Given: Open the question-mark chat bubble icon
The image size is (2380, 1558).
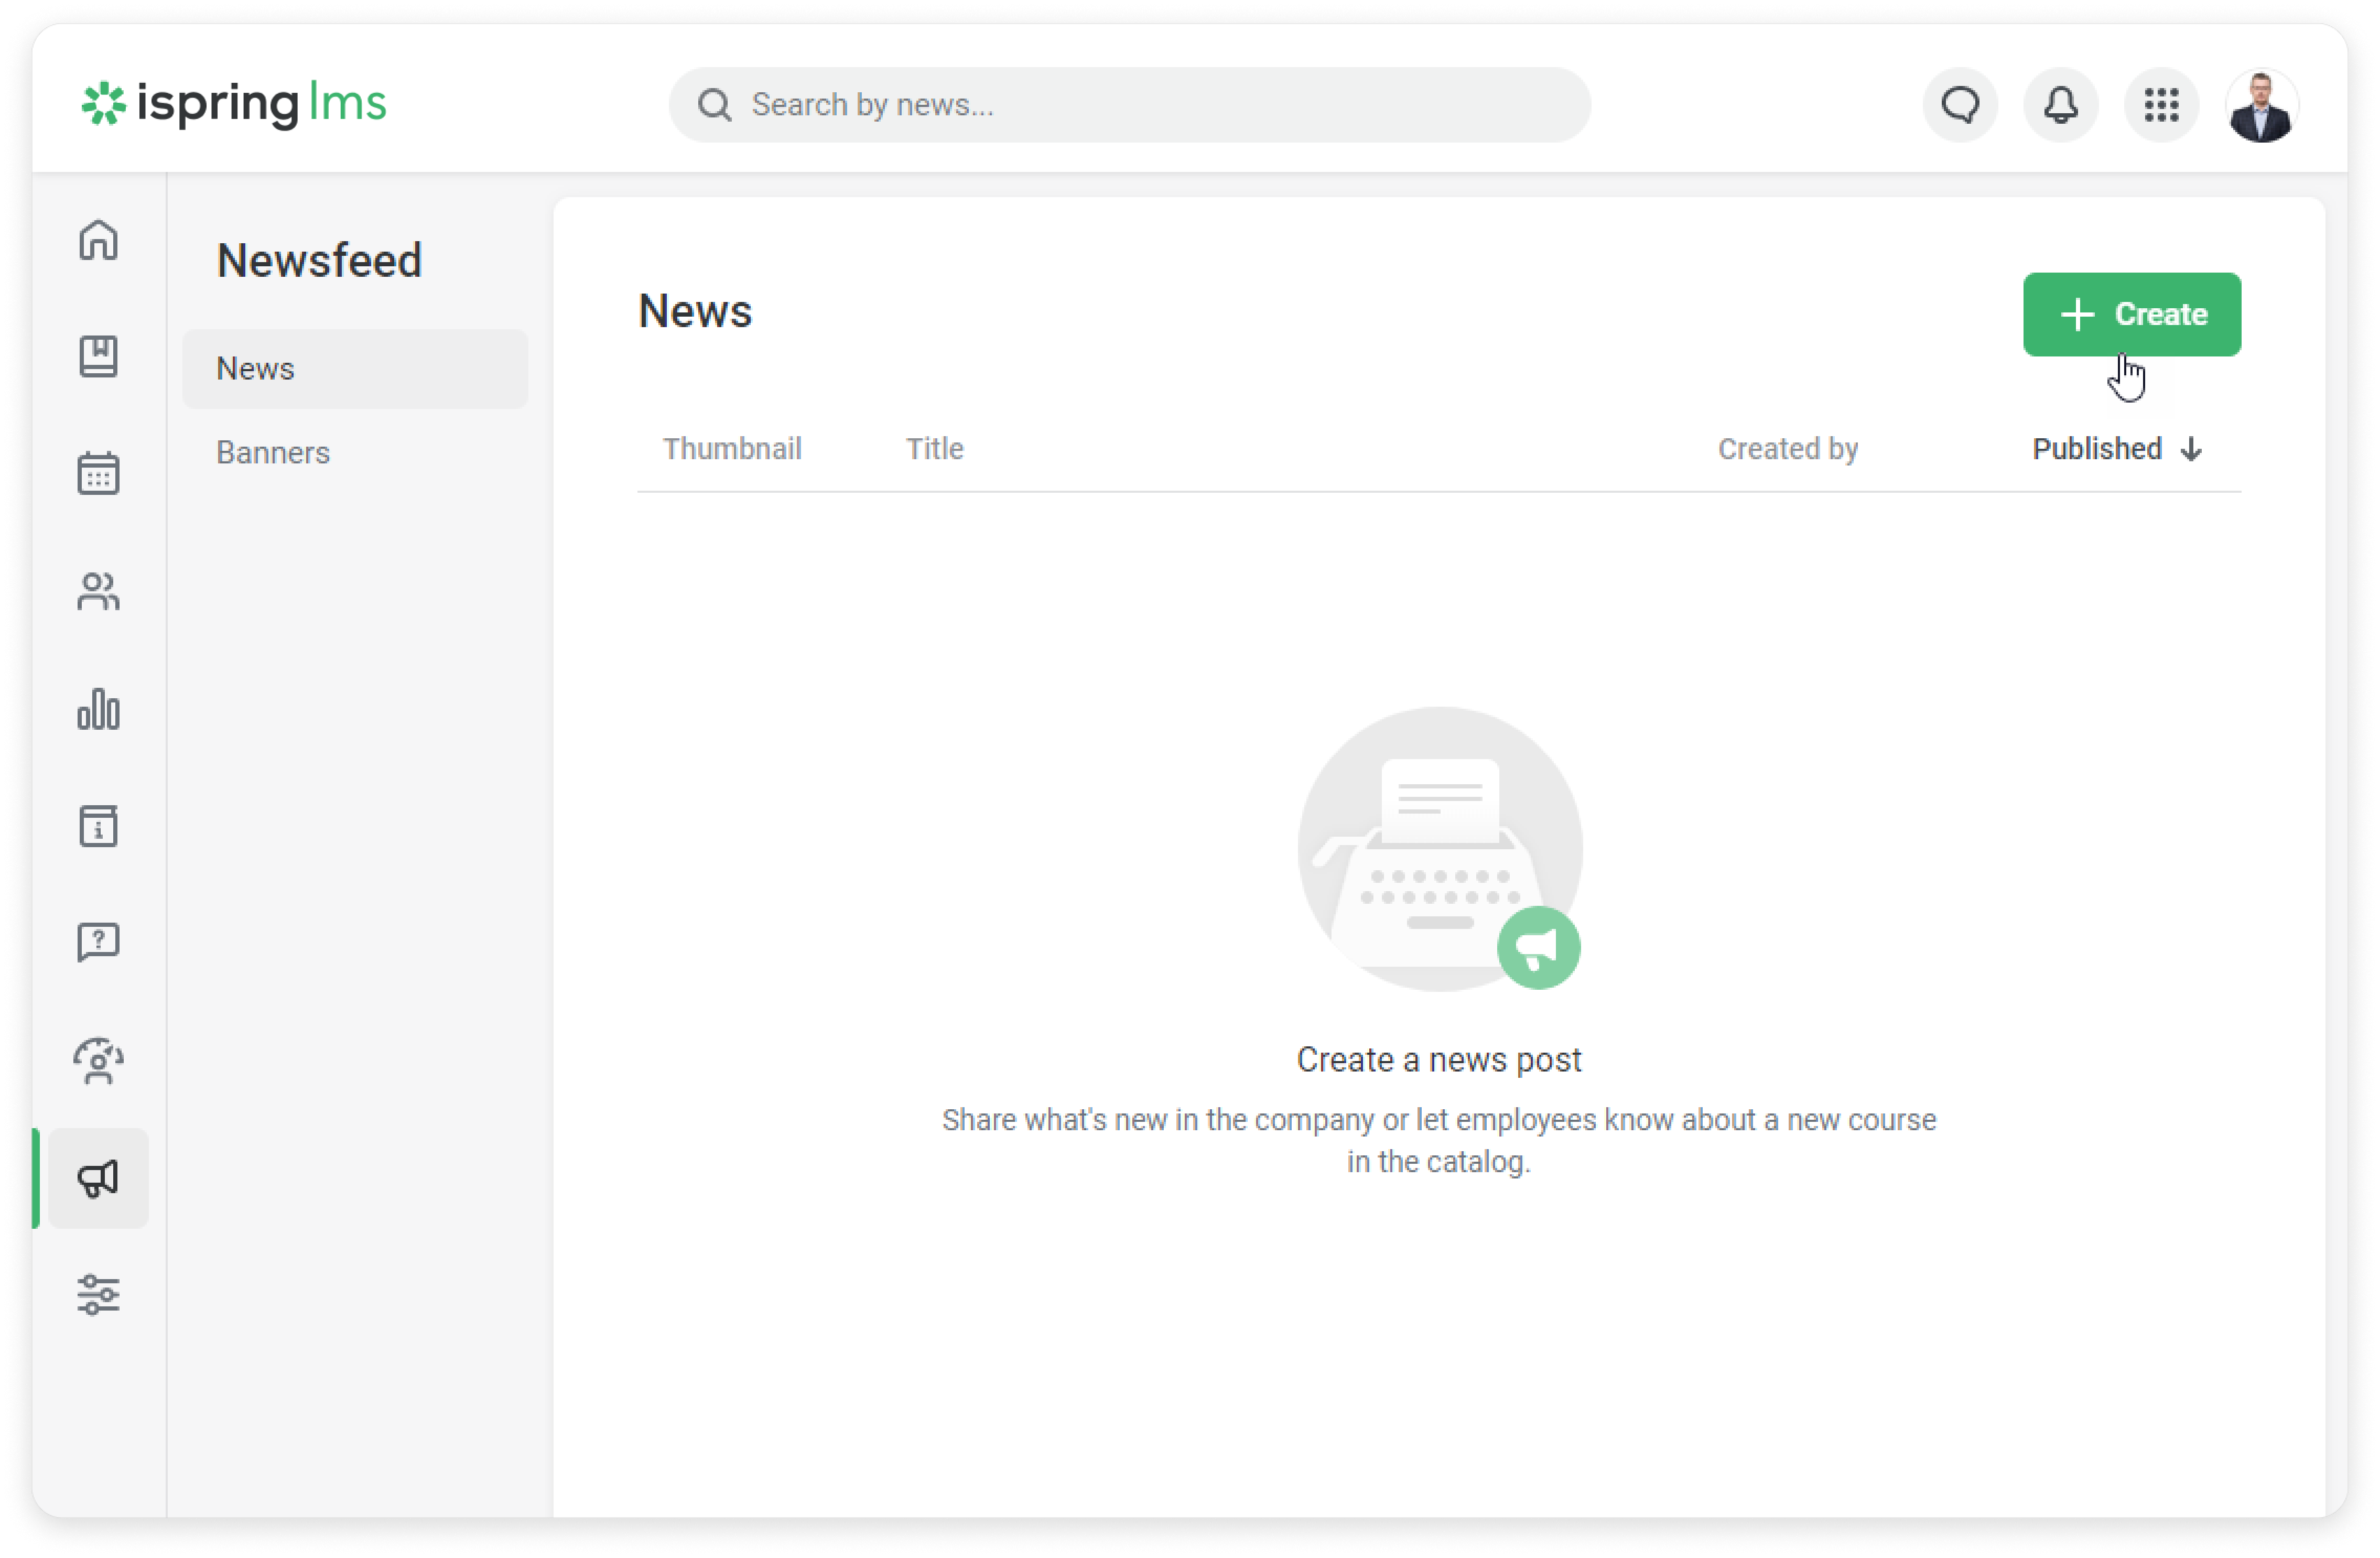Looking at the screenshot, I should click(98, 942).
